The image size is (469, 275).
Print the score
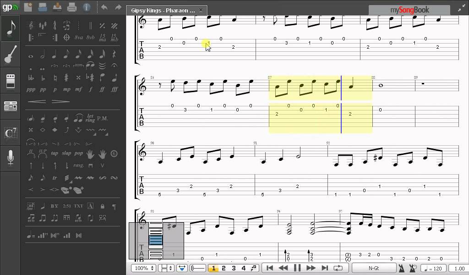pos(72,7)
